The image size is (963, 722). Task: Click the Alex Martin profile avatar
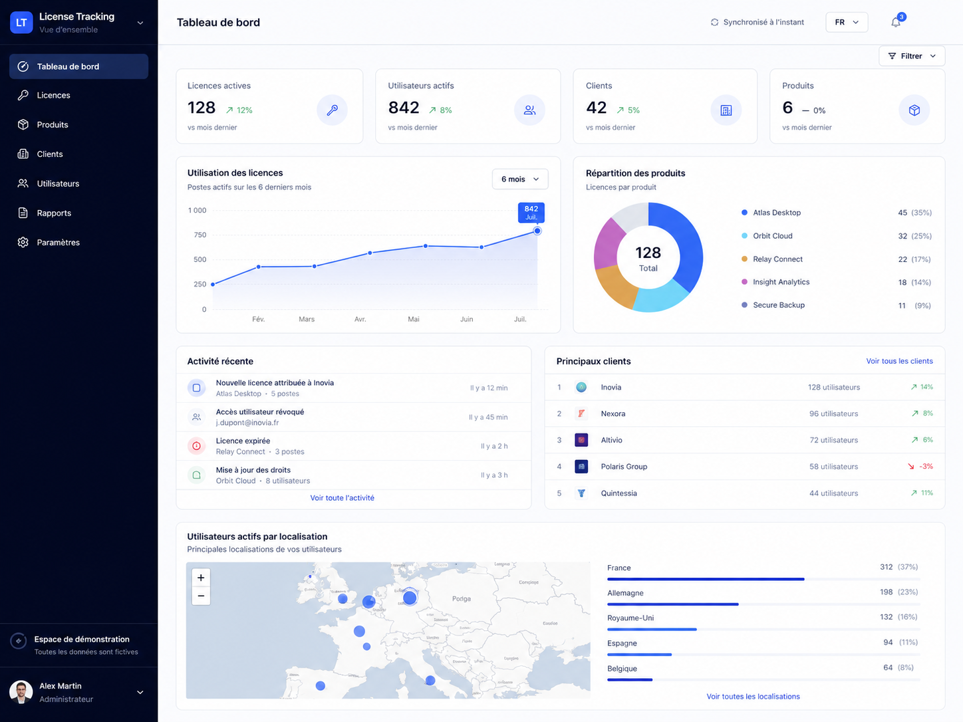tap(21, 692)
